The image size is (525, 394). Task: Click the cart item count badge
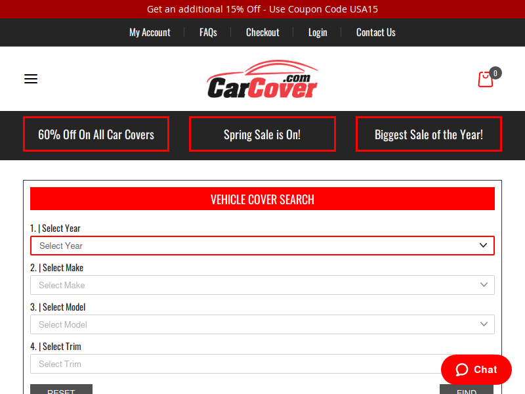pyautogui.click(x=495, y=73)
